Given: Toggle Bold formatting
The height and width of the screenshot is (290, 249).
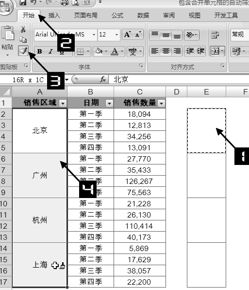Looking at the screenshot, I should pos(39,51).
